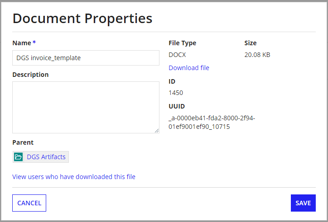The image size is (328, 222).
Task: Click the UUID value text
Action: point(212,123)
